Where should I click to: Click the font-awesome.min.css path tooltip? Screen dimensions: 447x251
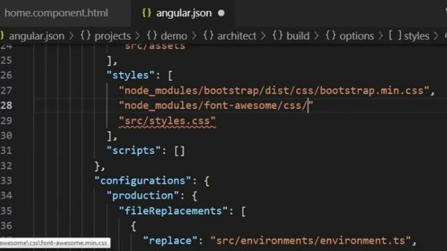(x=54, y=243)
